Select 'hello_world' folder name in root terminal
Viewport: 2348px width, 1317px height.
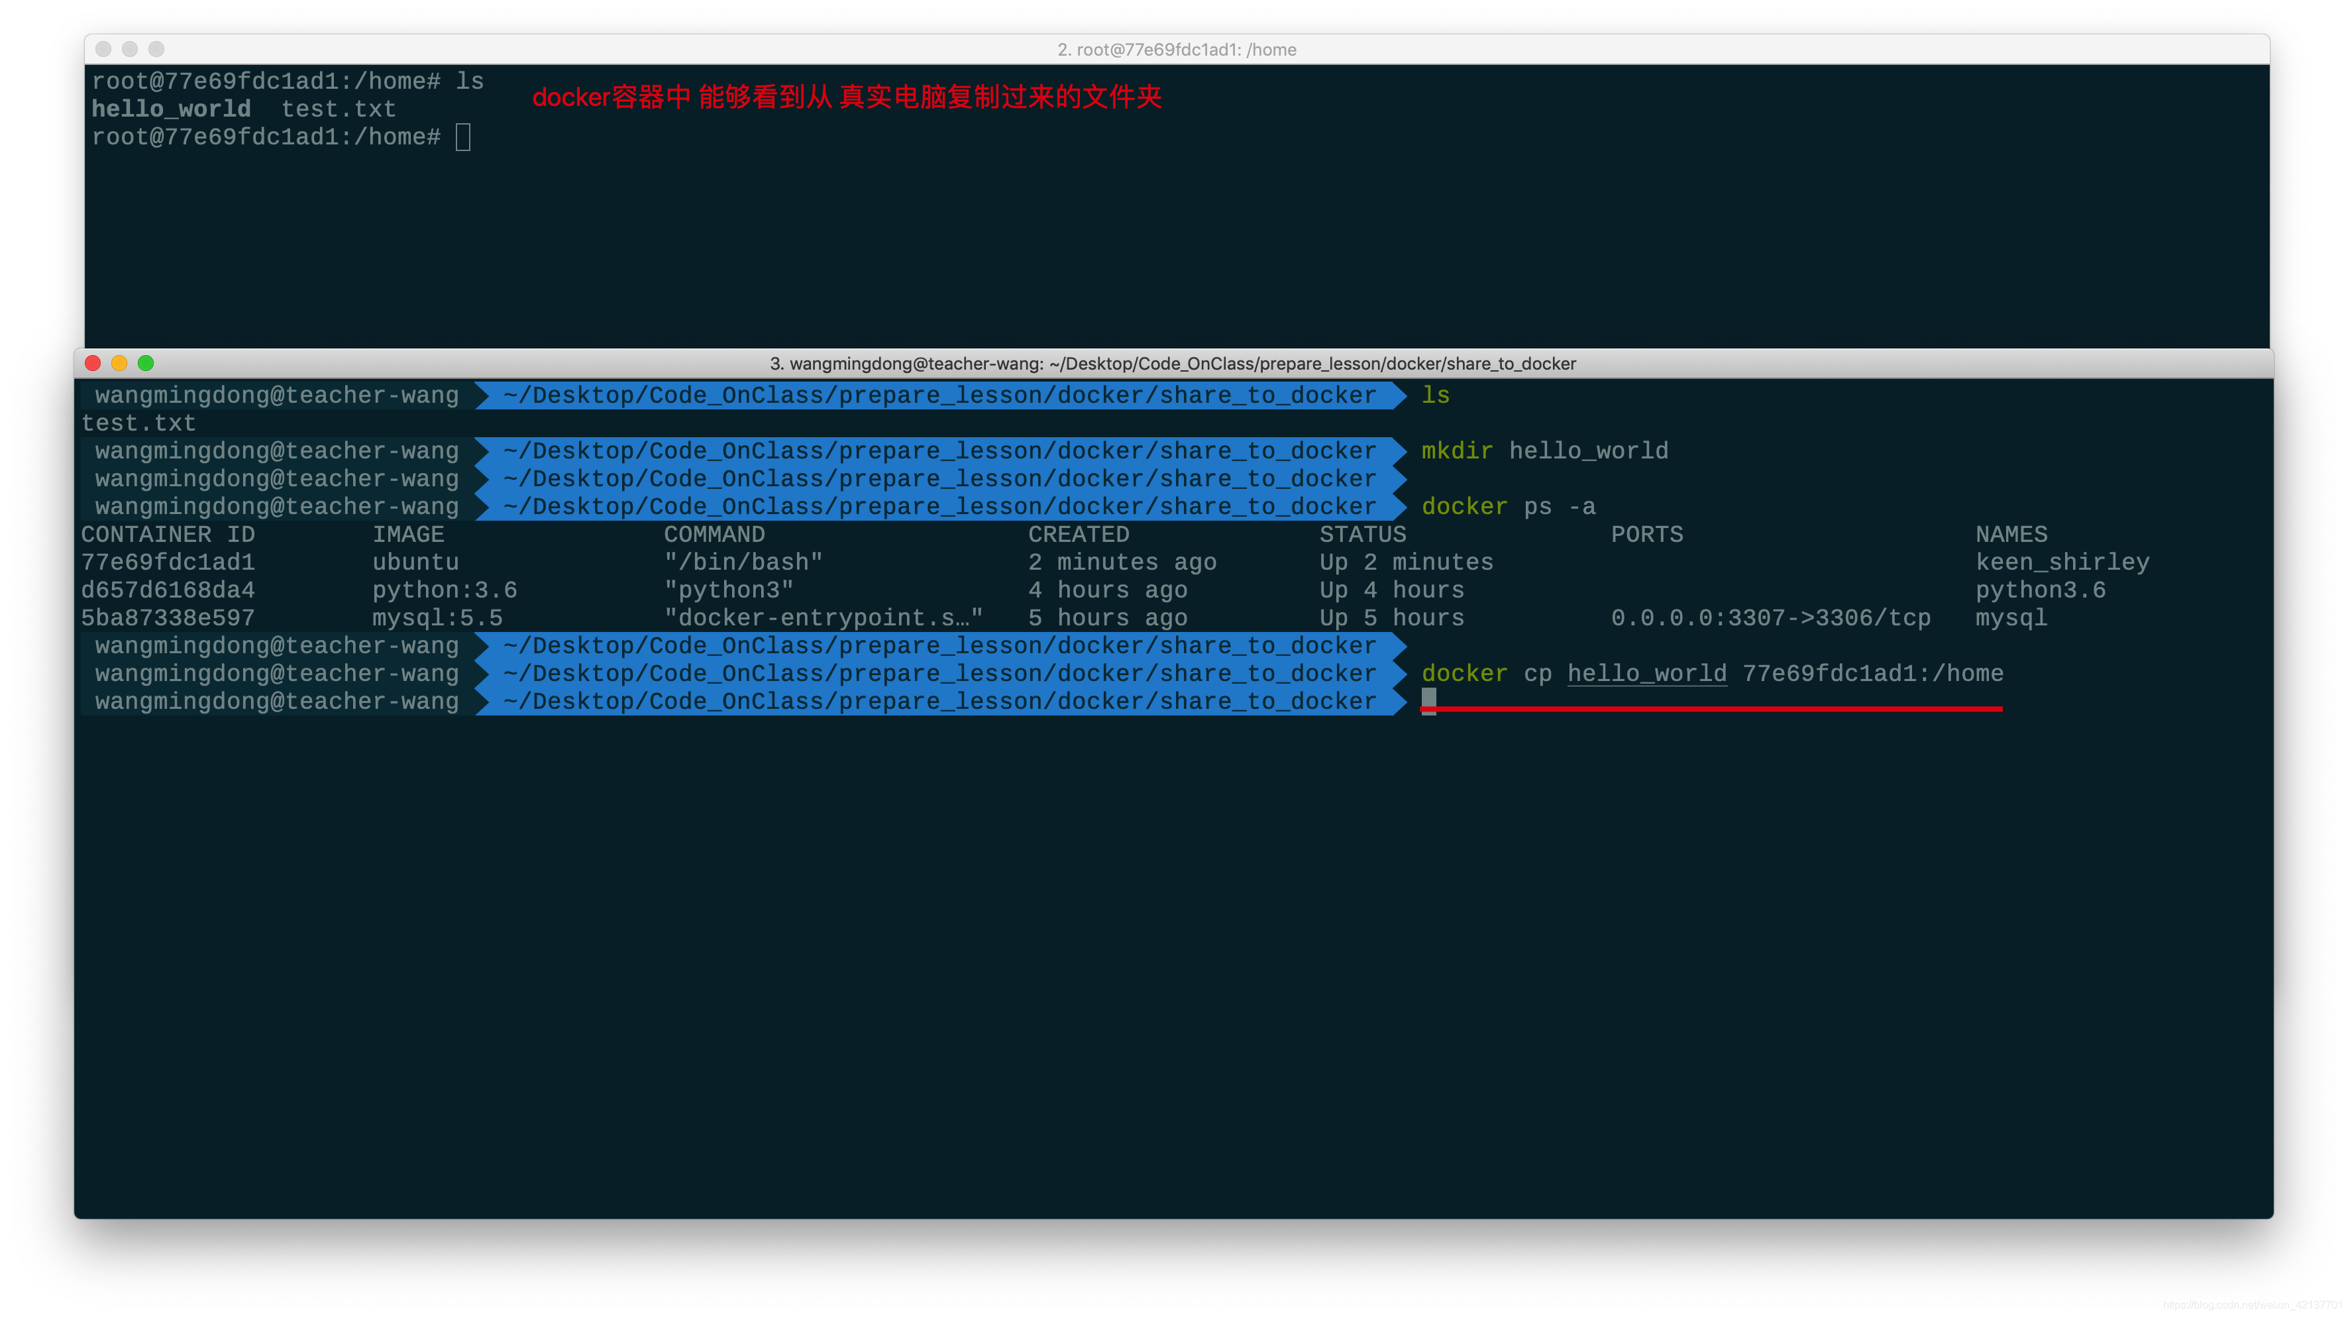[172, 109]
